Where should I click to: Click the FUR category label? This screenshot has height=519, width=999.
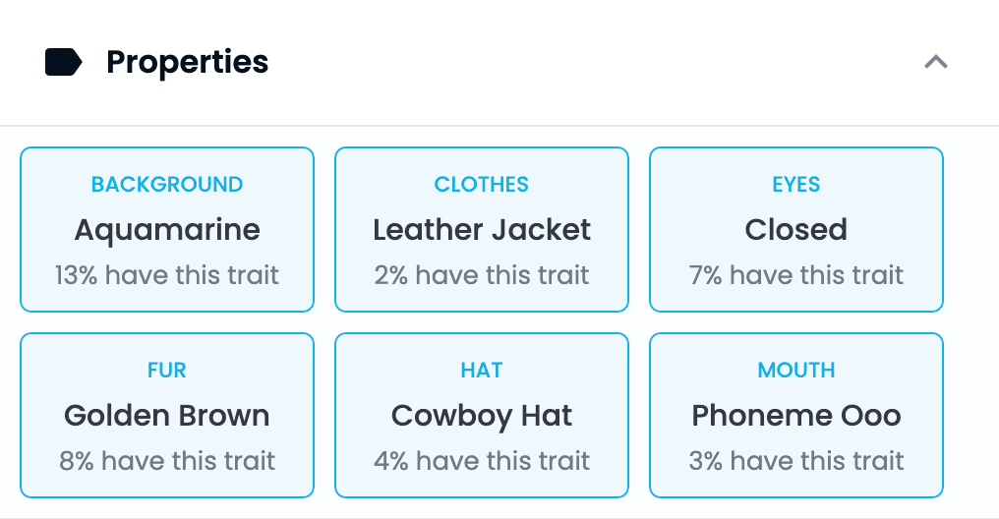(167, 371)
